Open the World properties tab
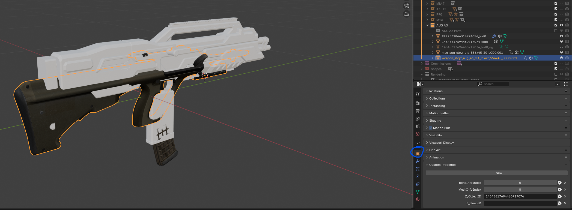Viewport: 572px width, 210px height. click(417, 134)
